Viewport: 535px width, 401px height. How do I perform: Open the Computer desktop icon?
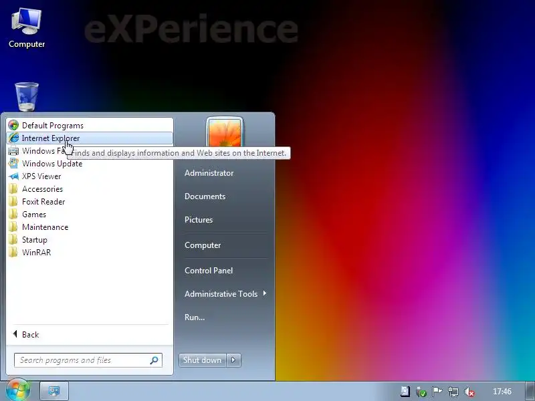(27, 28)
